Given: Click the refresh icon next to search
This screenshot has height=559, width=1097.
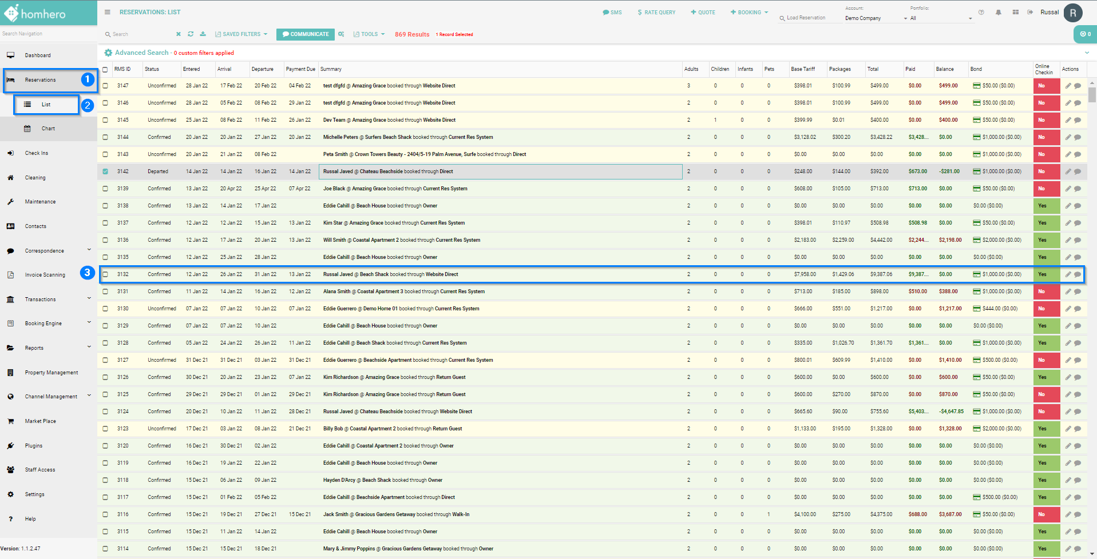Looking at the screenshot, I should click(x=191, y=34).
